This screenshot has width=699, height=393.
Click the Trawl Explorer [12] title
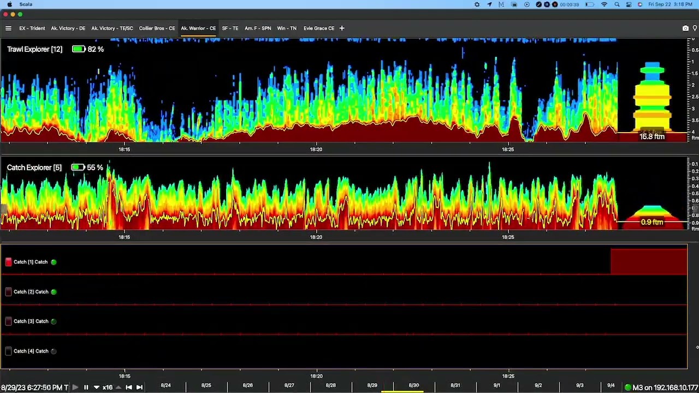(x=34, y=49)
